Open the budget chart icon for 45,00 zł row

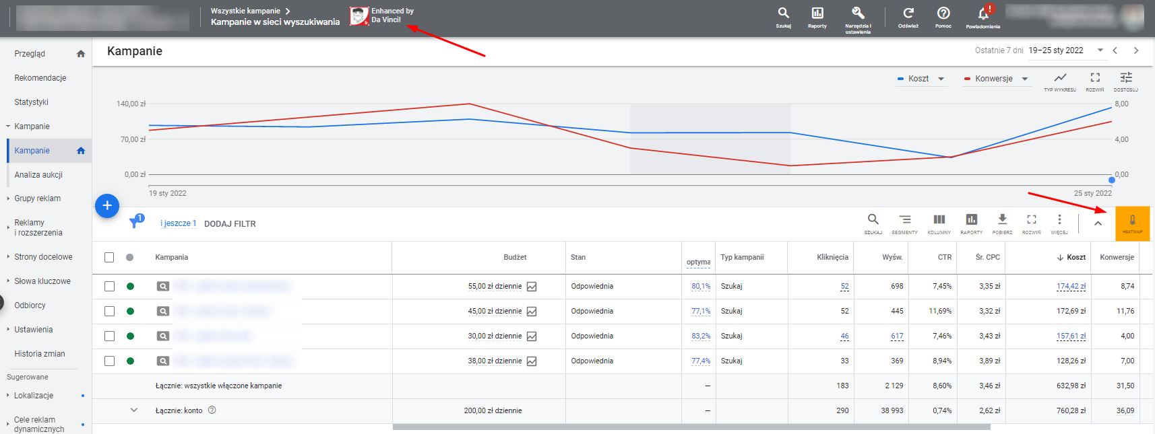(x=532, y=312)
